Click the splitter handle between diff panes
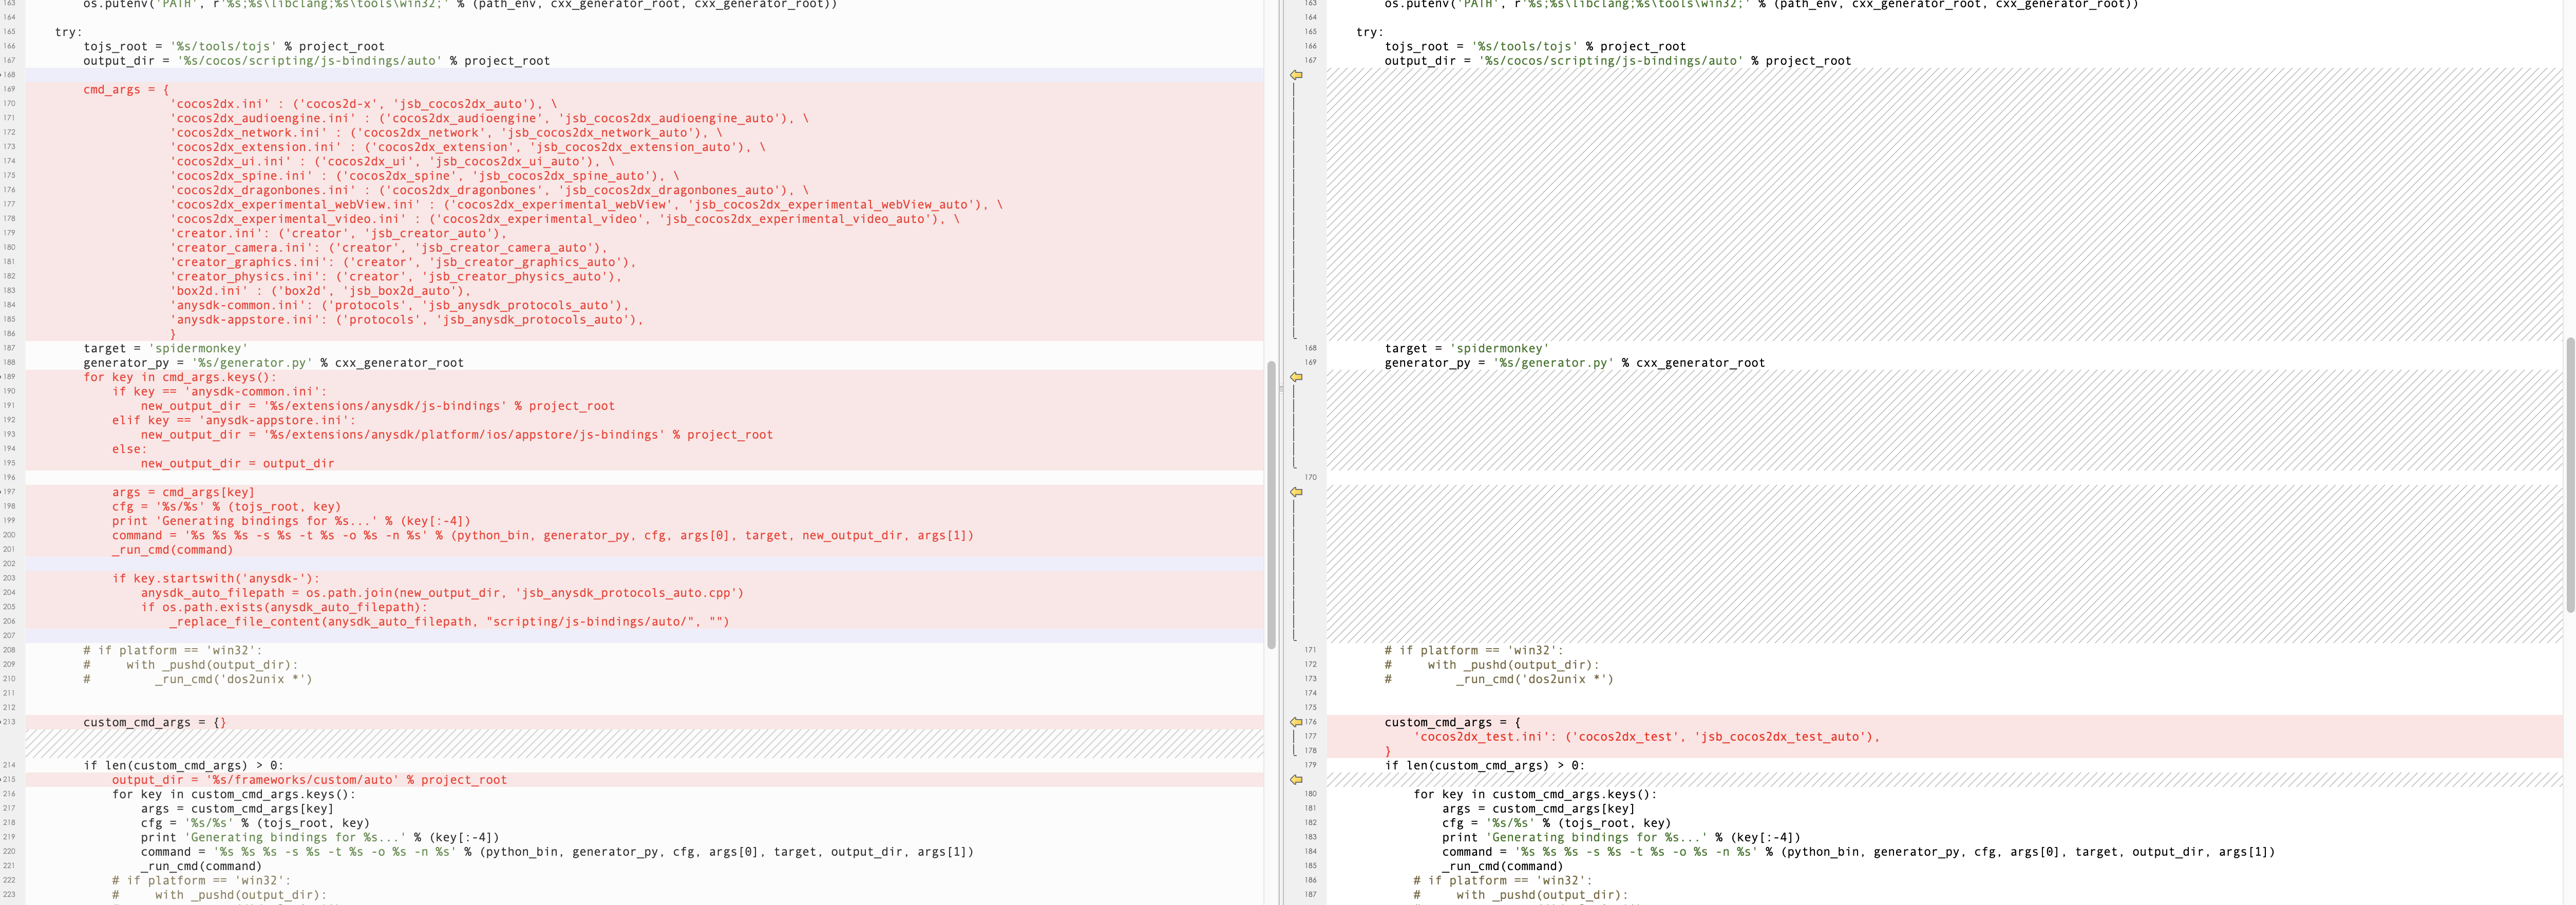The height and width of the screenshot is (905, 2576). point(1282,389)
